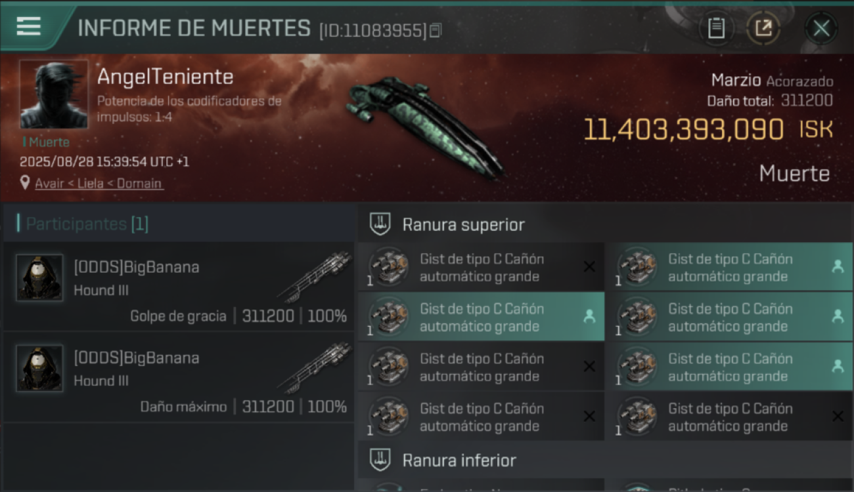
Task: Open the Participantes [1] tab
Action: (87, 224)
